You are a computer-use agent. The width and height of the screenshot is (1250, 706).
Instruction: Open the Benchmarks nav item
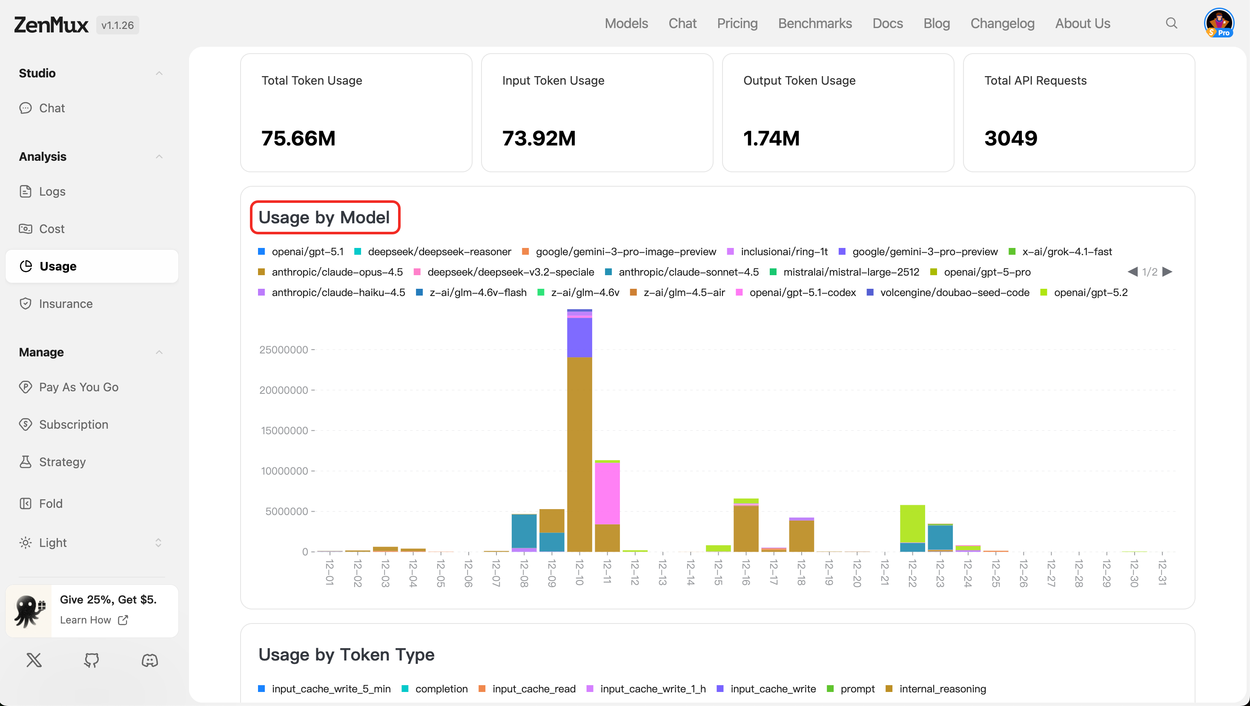[815, 23]
